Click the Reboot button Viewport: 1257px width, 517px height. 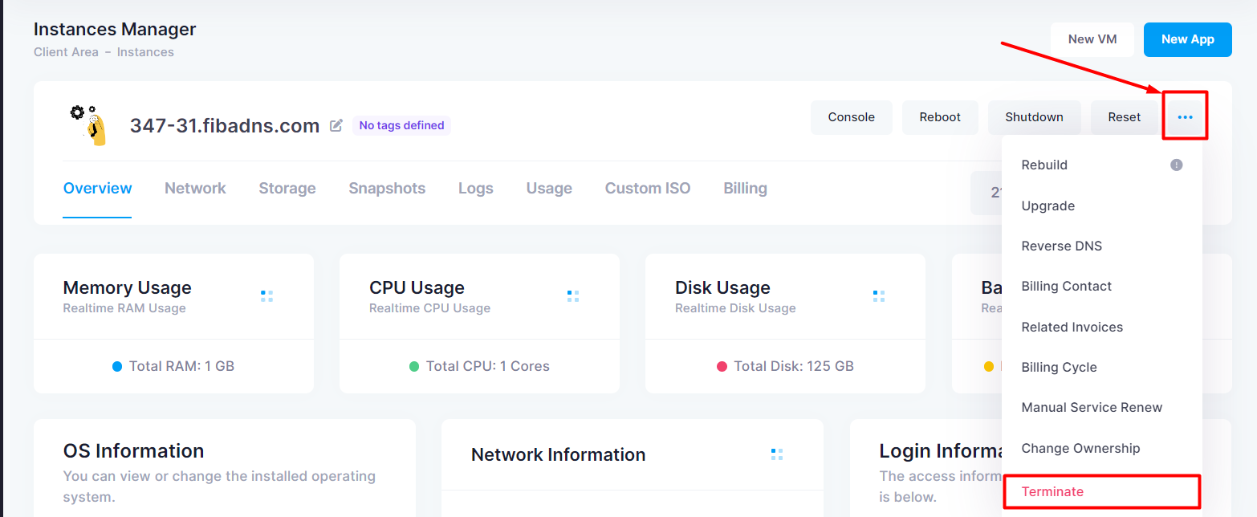[x=940, y=117]
